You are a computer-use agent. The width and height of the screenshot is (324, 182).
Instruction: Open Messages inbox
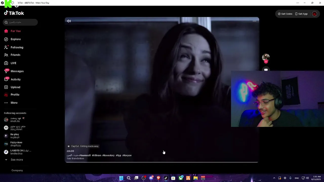tap(14, 71)
